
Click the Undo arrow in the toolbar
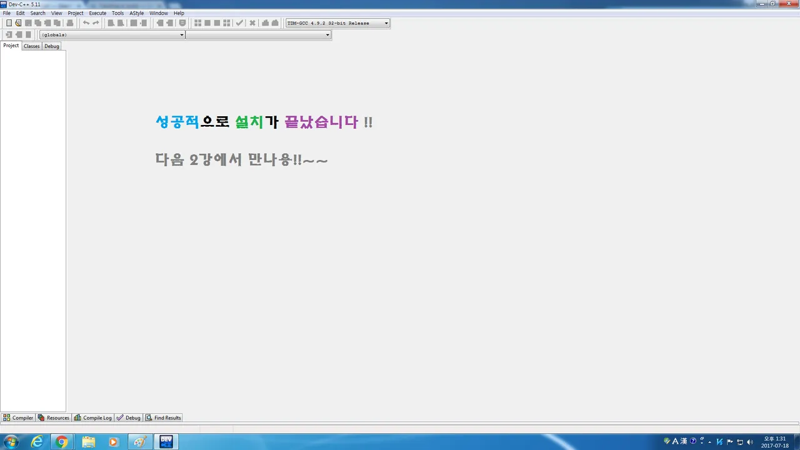pos(86,23)
